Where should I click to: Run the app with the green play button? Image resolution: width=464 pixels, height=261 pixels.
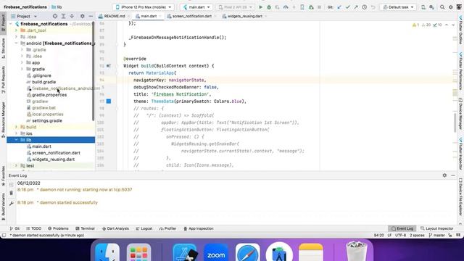pos(261,7)
